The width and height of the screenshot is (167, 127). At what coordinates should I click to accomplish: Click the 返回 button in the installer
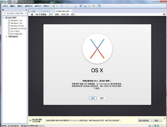[x=93, y=98]
